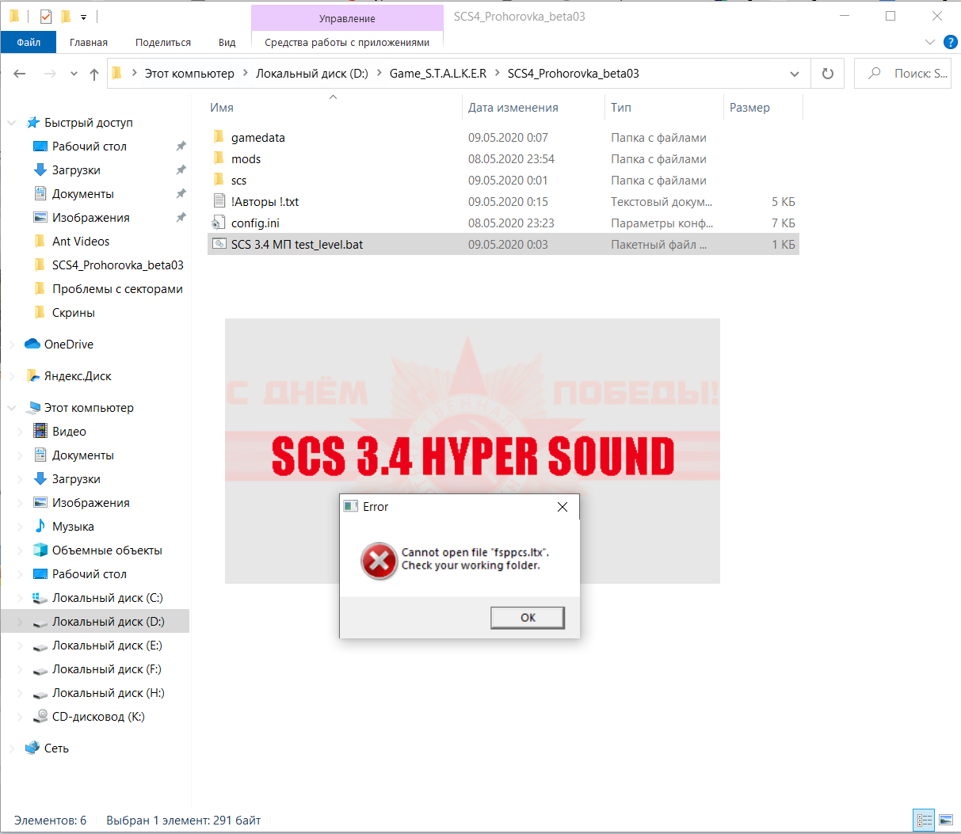
Task: Expand the ribbon with chevron
Action: pyautogui.click(x=930, y=42)
